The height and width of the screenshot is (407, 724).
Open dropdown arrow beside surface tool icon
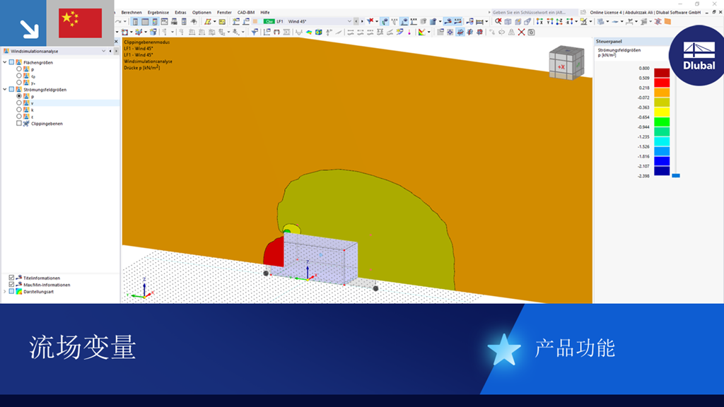pos(215,21)
